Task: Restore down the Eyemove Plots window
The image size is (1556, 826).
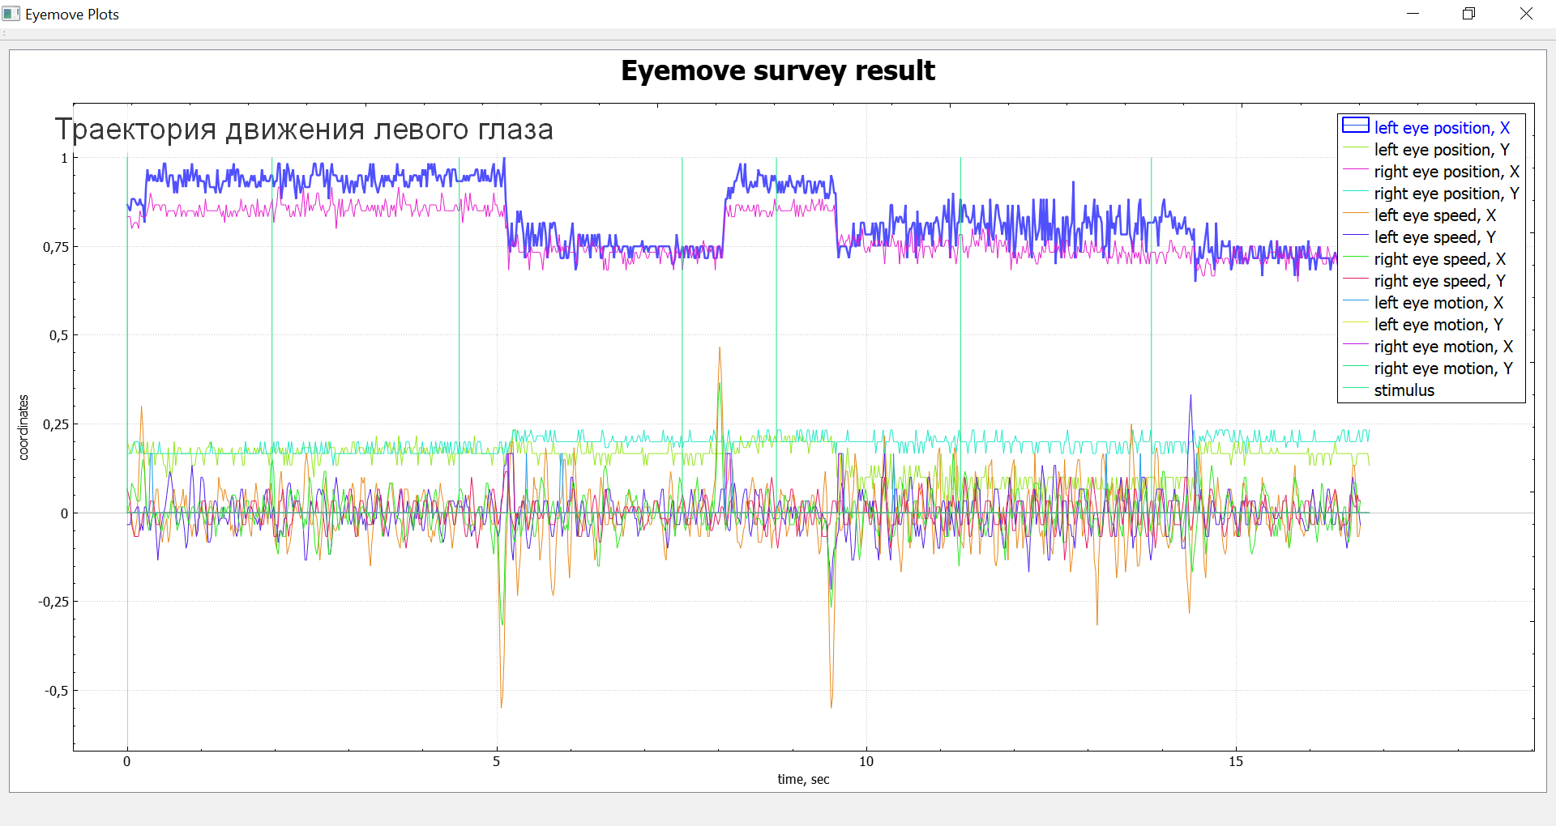Action: tap(1468, 14)
